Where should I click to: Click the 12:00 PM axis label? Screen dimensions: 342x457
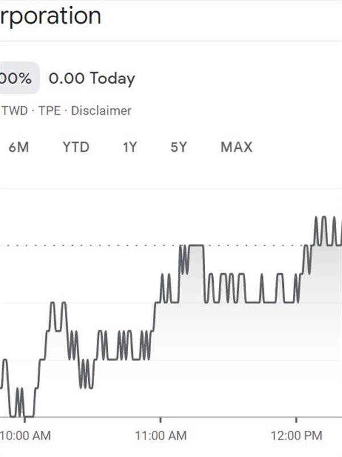click(296, 436)
